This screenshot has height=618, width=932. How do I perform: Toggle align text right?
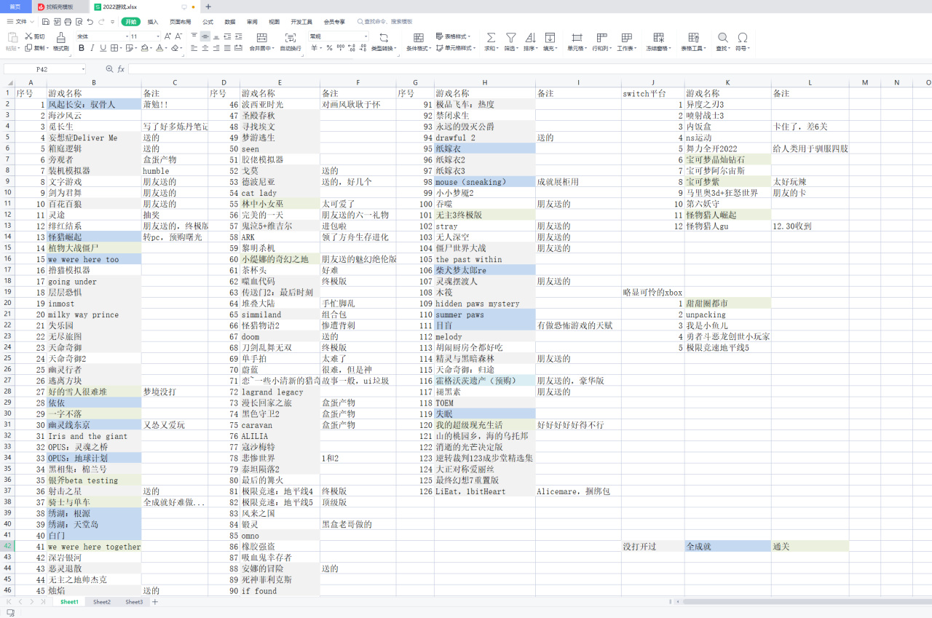coord(218,48)
